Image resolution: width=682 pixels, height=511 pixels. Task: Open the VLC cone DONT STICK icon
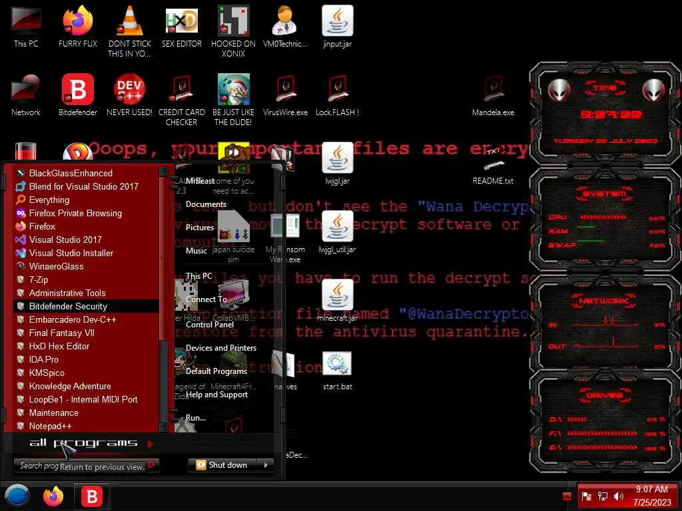click(130, 31)
